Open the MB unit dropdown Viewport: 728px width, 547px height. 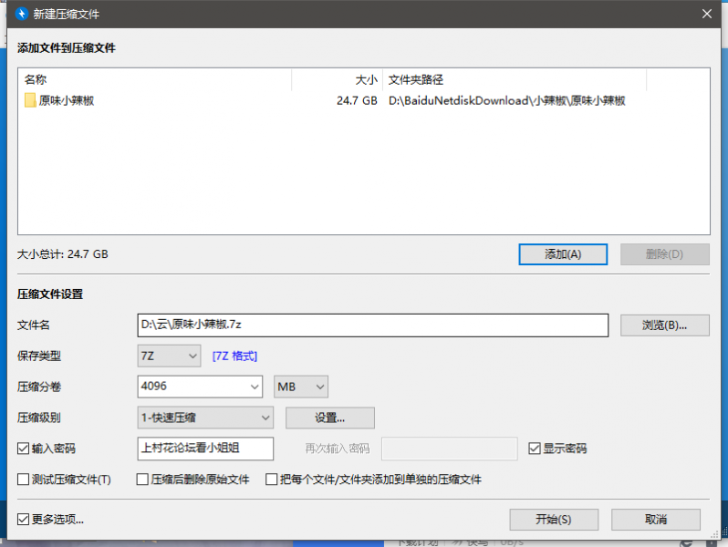[301, 387]
